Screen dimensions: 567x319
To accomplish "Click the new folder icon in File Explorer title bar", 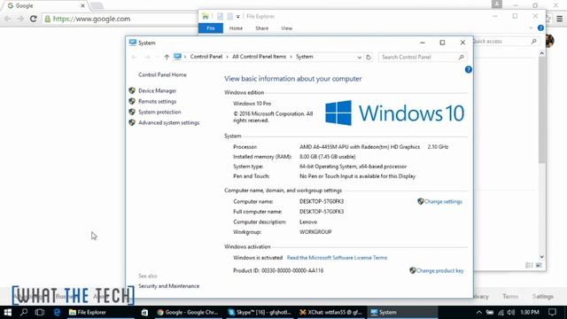I will (230, 16).
